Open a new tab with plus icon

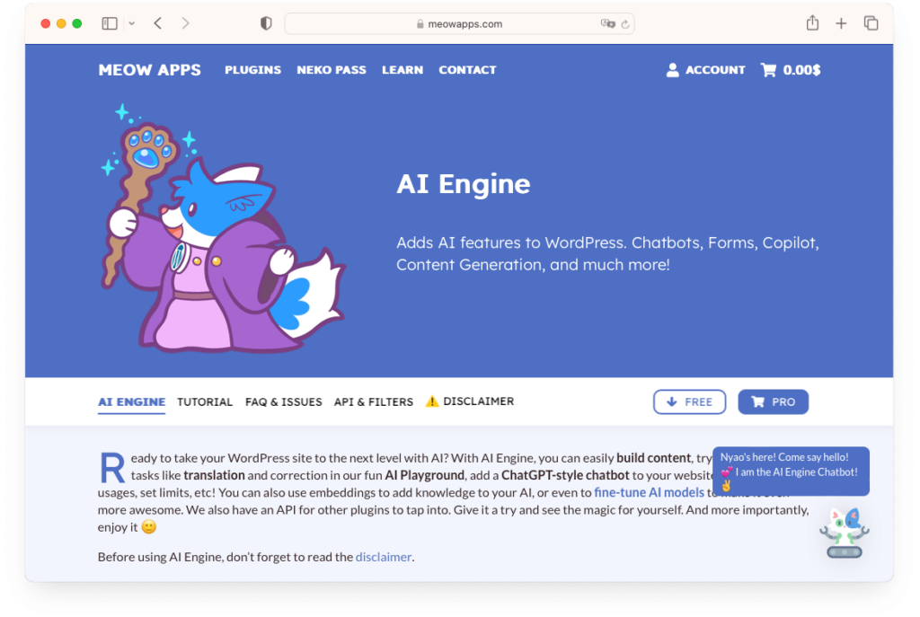tap(841, 23)
